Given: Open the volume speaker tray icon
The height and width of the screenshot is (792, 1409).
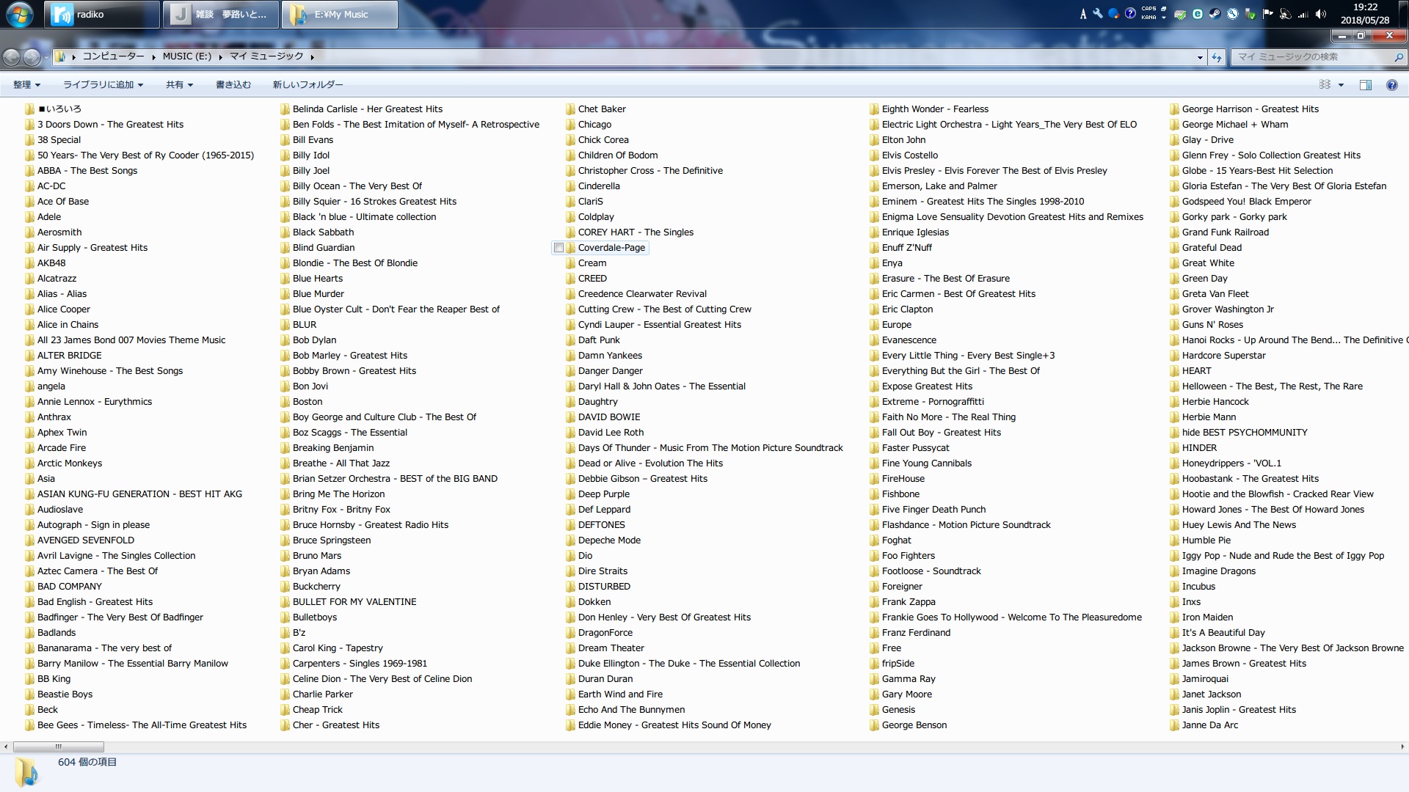Looking at the screenshot, I should click(x=1321, y=14).
